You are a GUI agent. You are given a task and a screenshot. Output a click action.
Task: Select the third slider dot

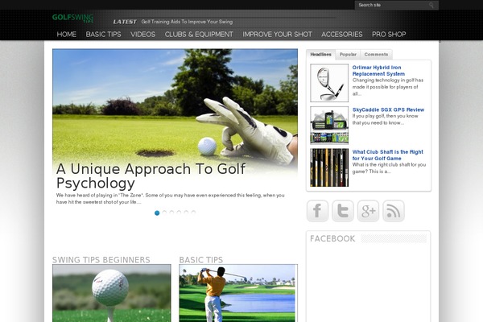tap(171, 213)
